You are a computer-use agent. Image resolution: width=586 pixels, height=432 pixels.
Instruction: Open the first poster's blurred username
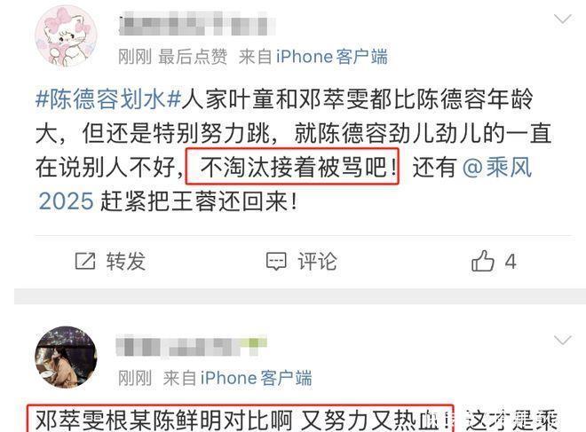(197, 23)
